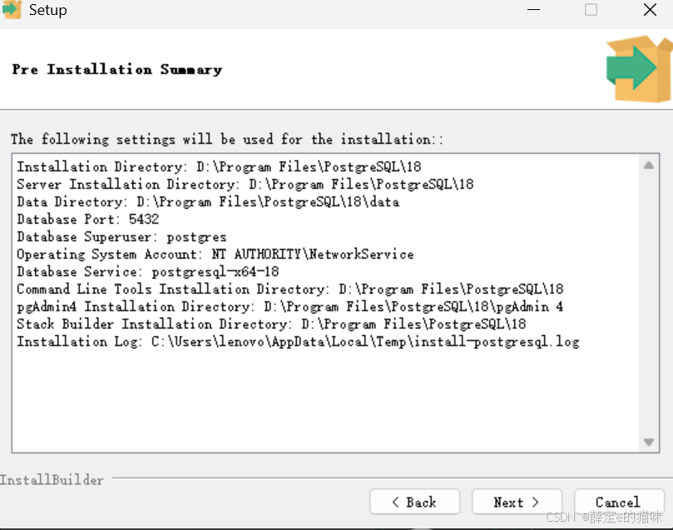The image size is (673, 530).
Task: Select the Server Installation Directory line
Action: coord(245,184)
